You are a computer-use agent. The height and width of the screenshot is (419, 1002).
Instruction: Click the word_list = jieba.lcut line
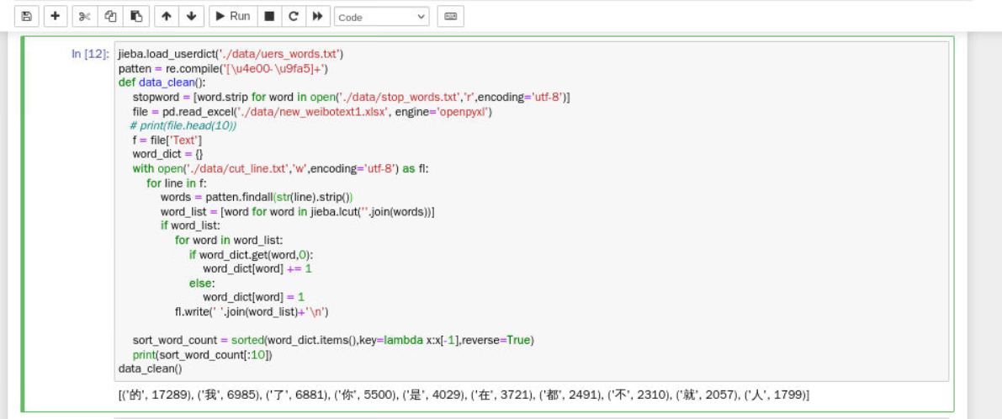point(297,211)
